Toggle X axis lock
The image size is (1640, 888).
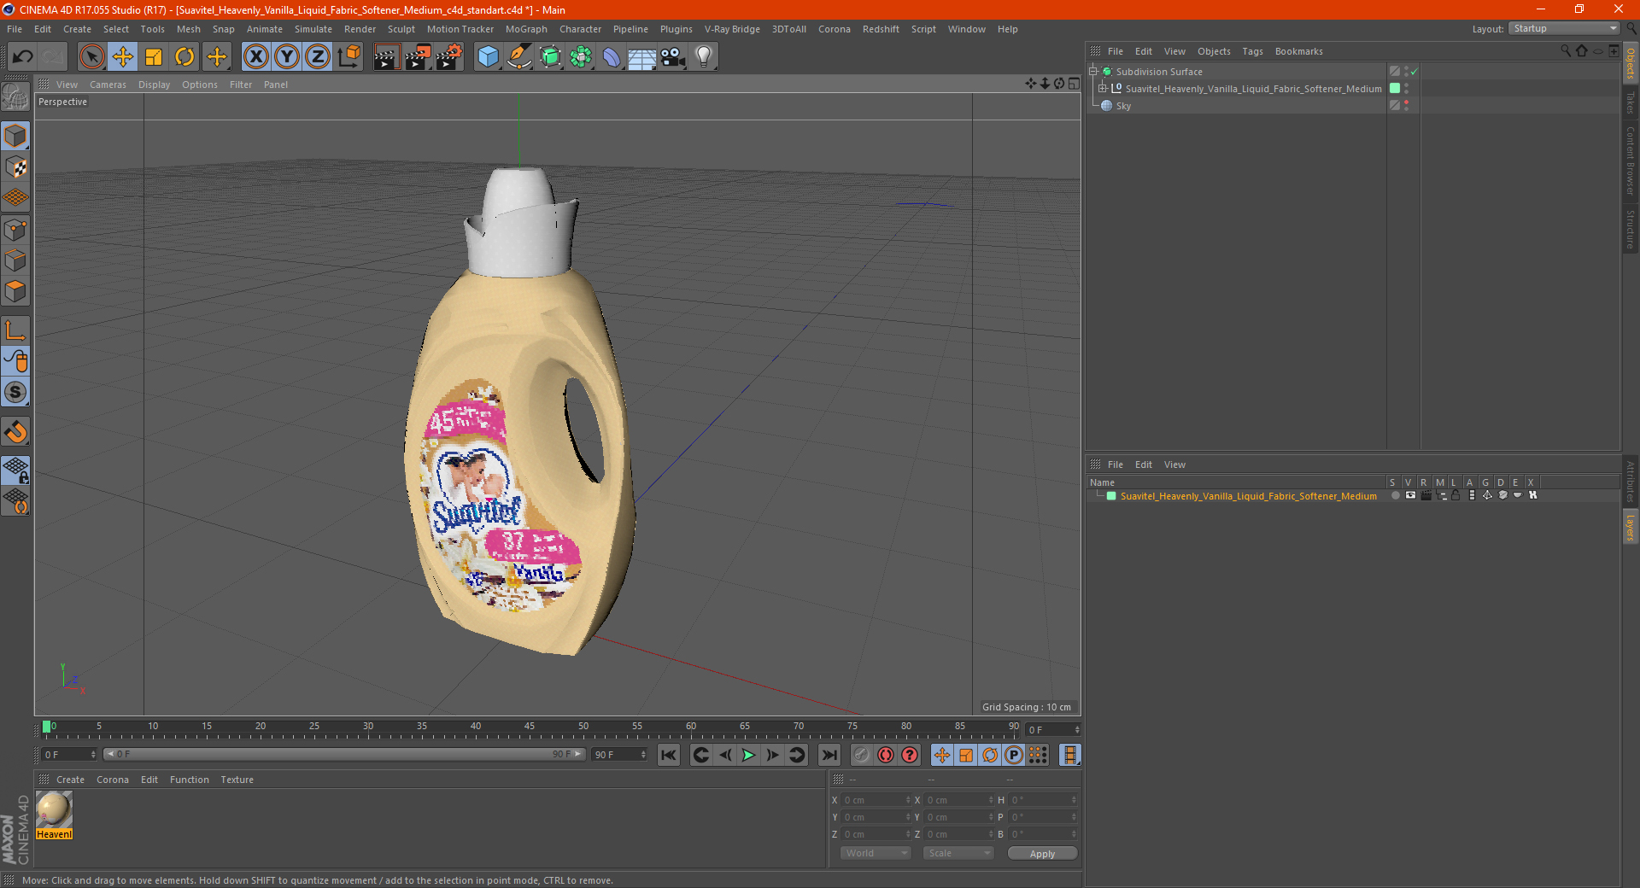255,57
